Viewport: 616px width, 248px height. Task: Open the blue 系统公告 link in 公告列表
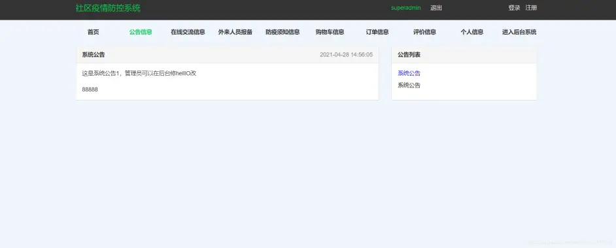[409, 73]
